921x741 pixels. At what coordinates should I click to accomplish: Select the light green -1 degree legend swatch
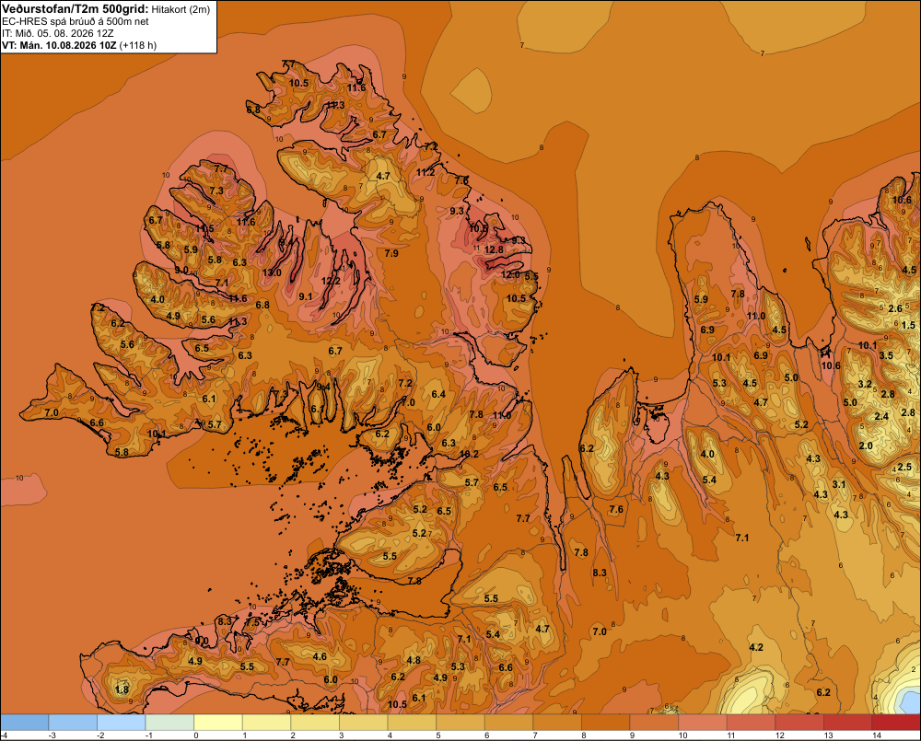(x=169, y=723)
